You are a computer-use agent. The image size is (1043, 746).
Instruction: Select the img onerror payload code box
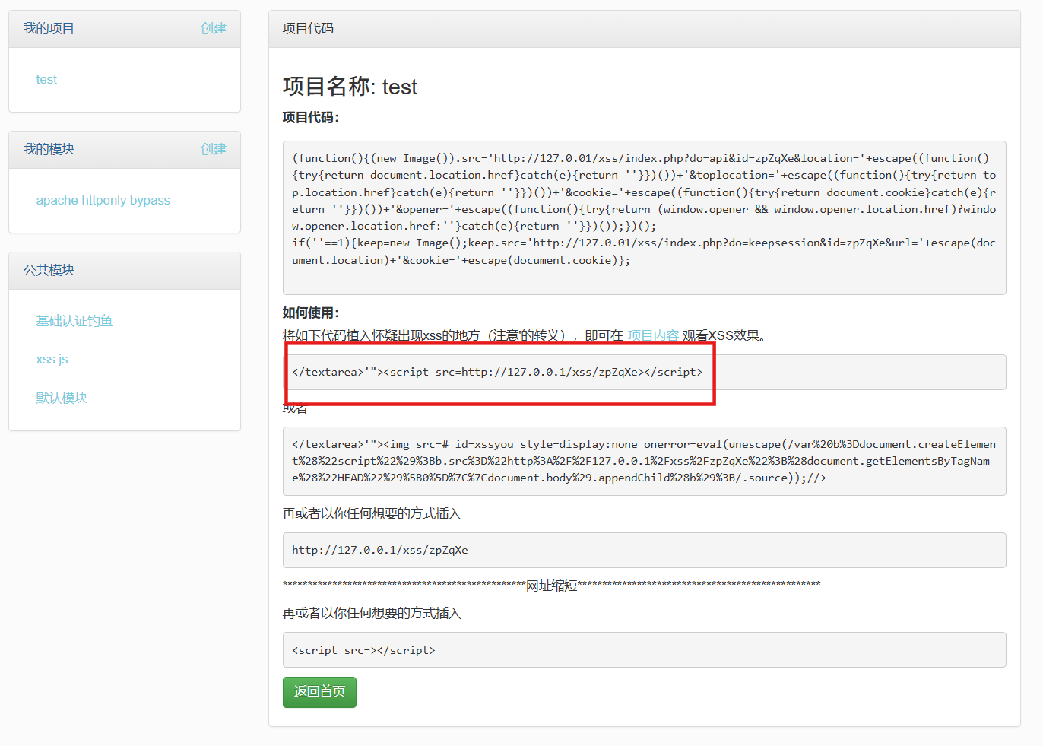tap(644, 461)
